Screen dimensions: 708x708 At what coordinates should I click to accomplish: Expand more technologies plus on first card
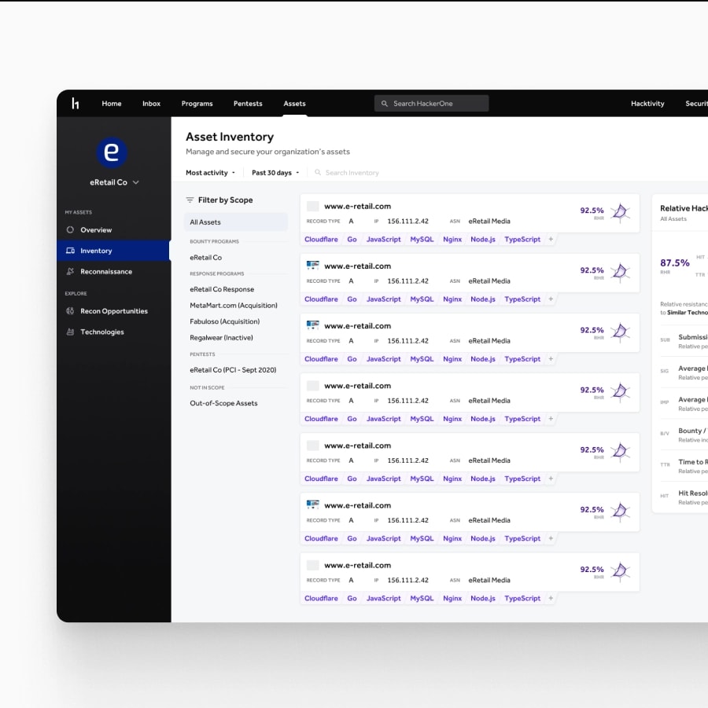(x=551, y=240)
